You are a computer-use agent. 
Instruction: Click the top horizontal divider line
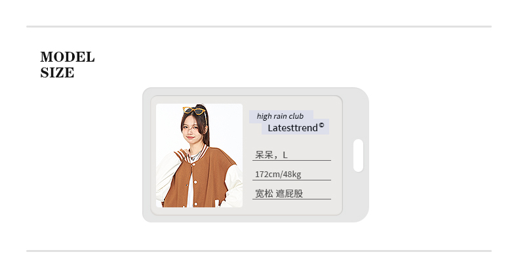(259, 26)
